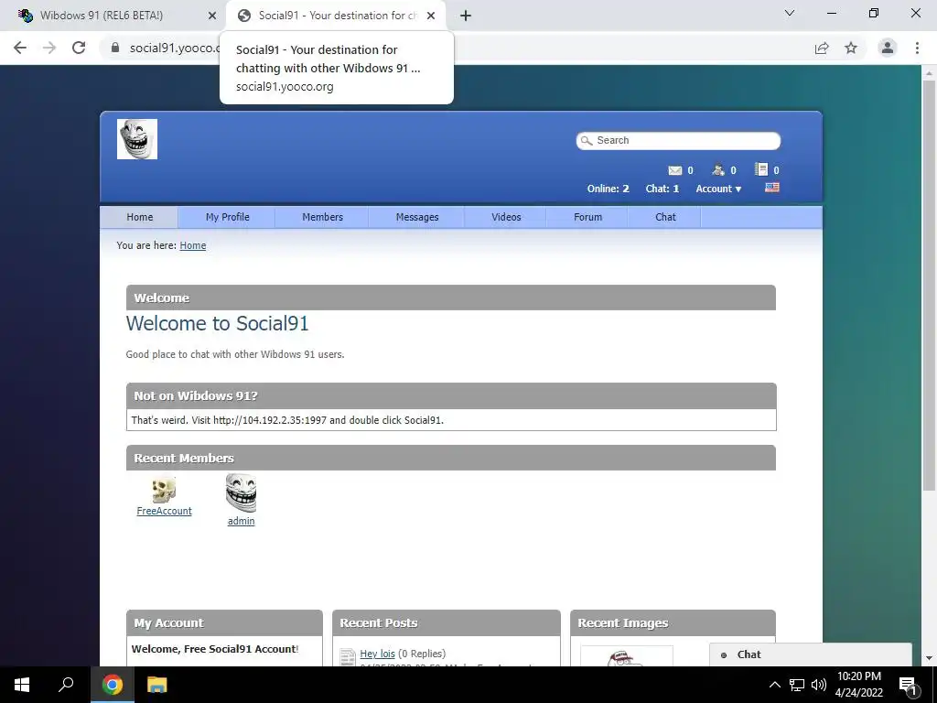
Task: Click the My Account panel header
Action: (225, 622)
